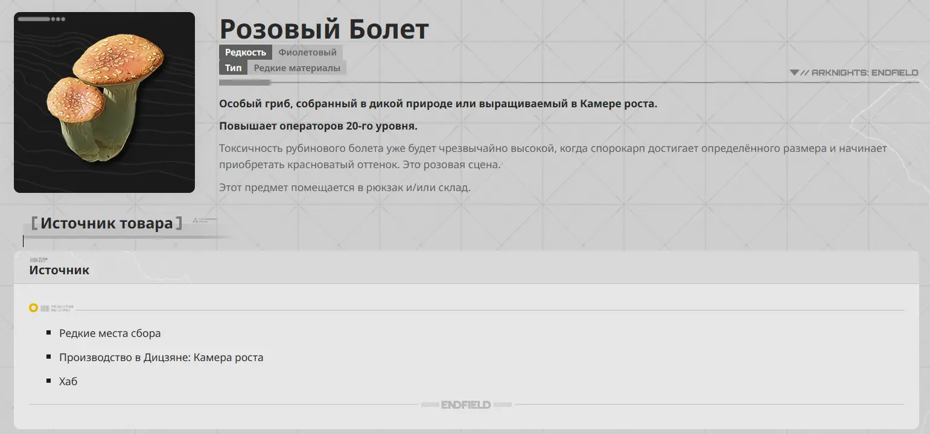
Task: Click the pink bolete mushroom image
Action: click(104, 102)
